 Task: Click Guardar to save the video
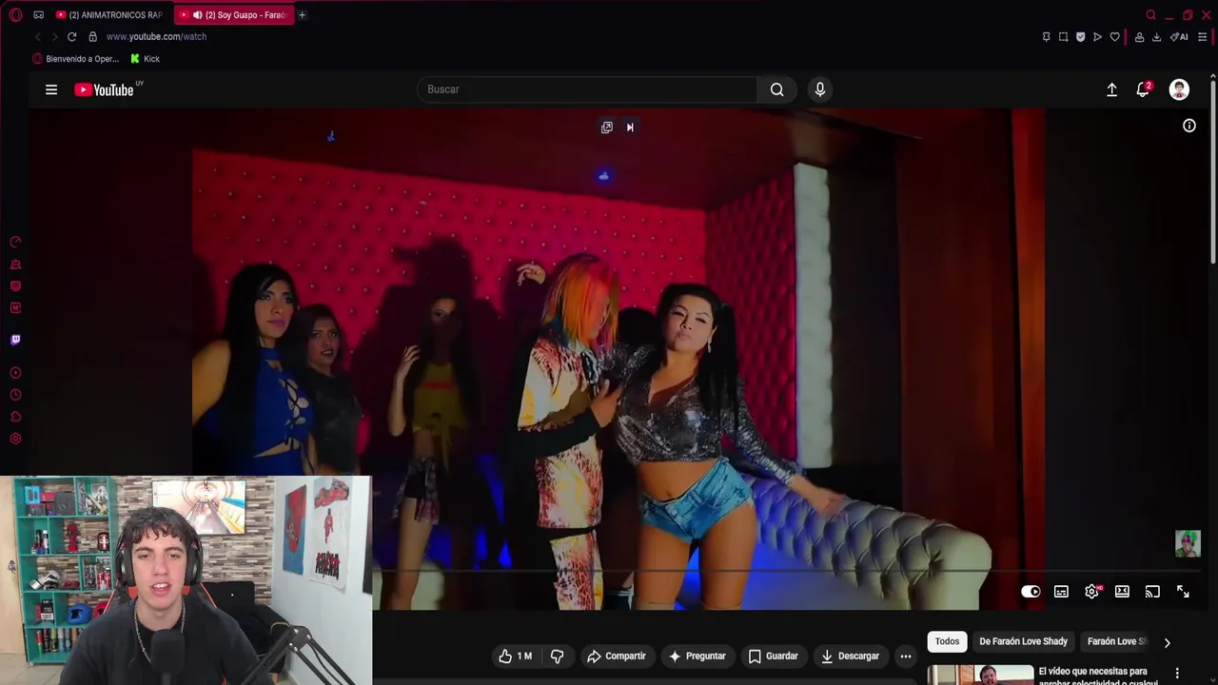(x=773, y=656)
